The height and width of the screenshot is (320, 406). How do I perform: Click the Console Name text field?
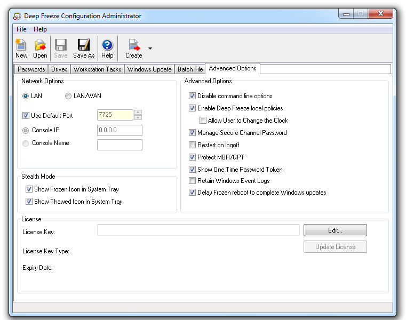tap(120, 145)
